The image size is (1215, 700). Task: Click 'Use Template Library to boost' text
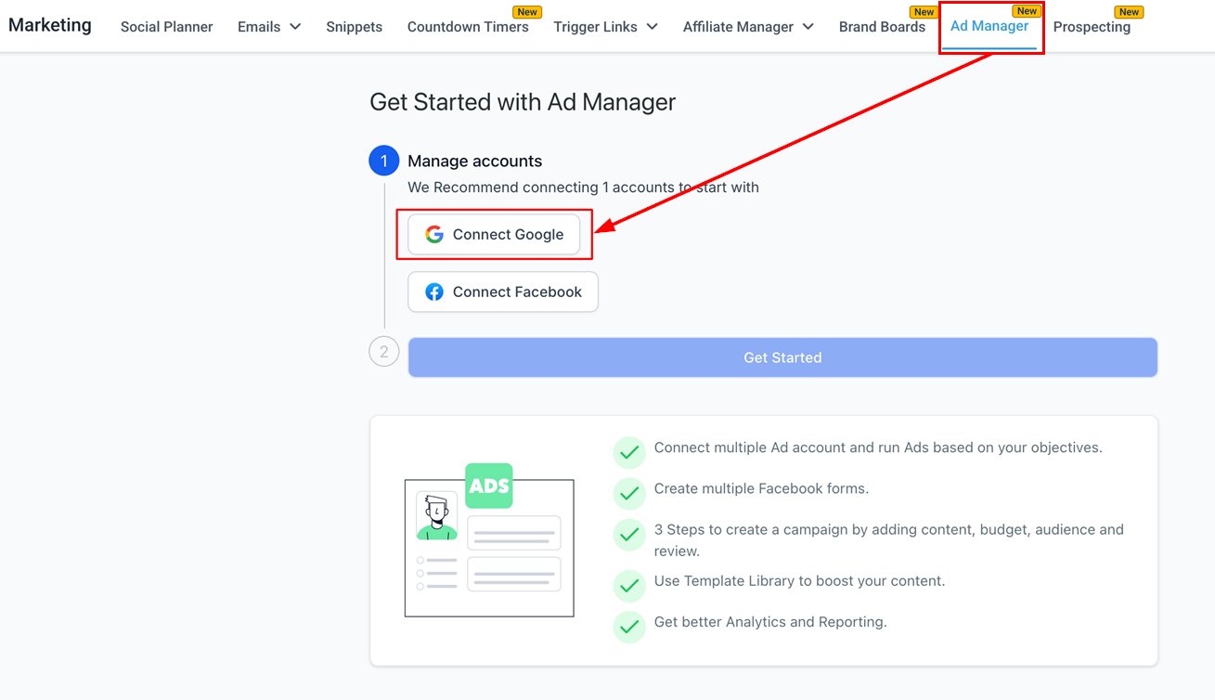pyautogui.click(x=799, y=581)
